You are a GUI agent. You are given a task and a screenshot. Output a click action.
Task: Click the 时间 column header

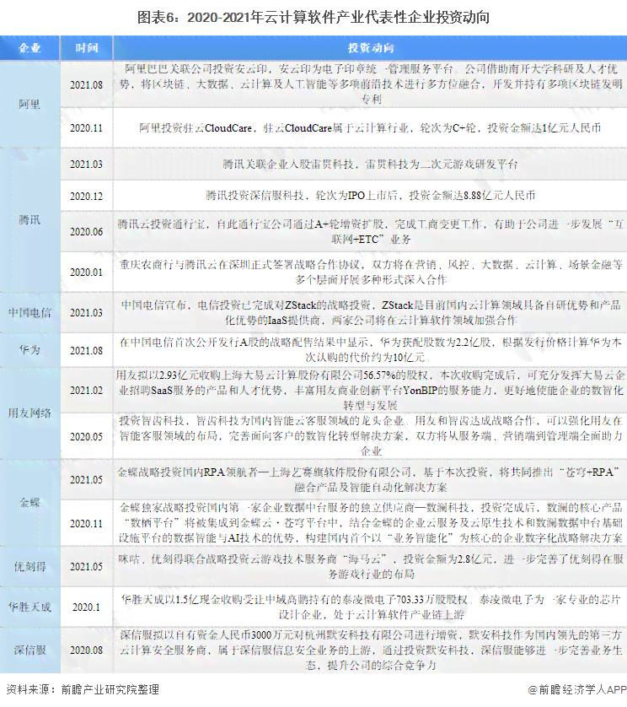point(87,48)
